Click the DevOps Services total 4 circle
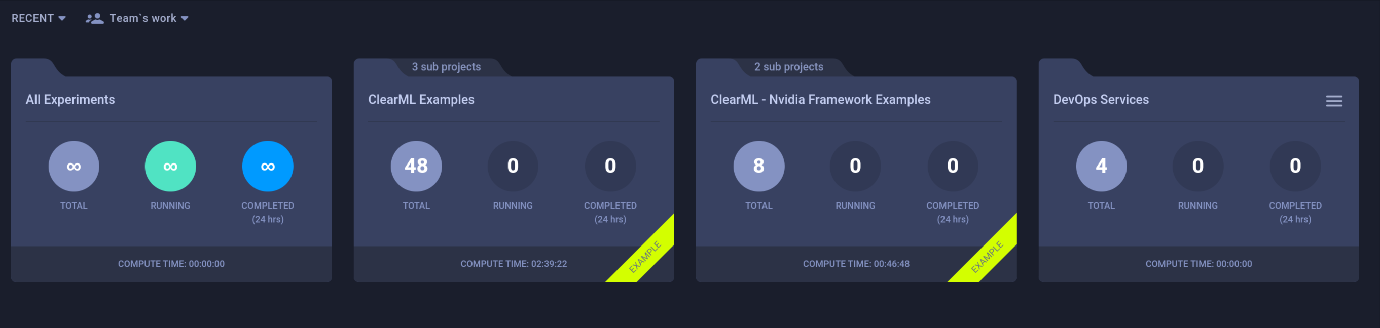Viewport: 1380px width, 328px height. pos(1101,167)
